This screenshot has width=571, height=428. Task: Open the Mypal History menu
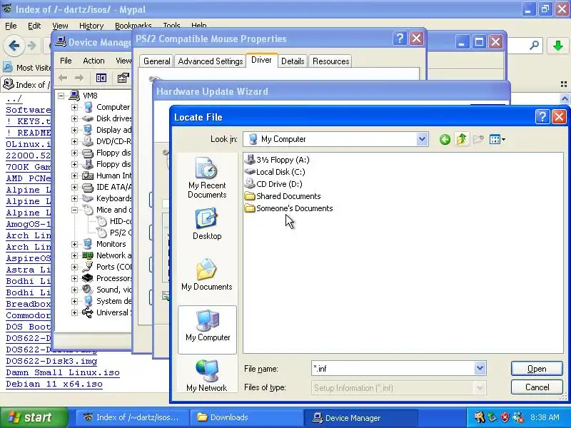coord(91,26)
